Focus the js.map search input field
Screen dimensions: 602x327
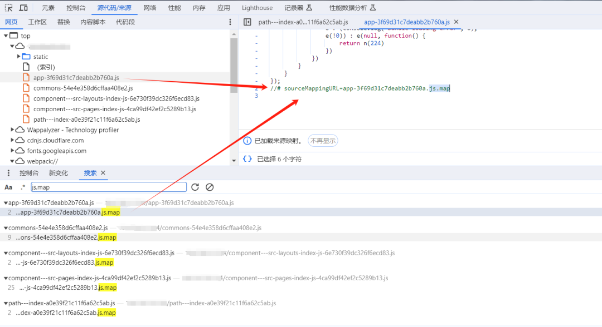pyautogui.click(x=109, y=187)
